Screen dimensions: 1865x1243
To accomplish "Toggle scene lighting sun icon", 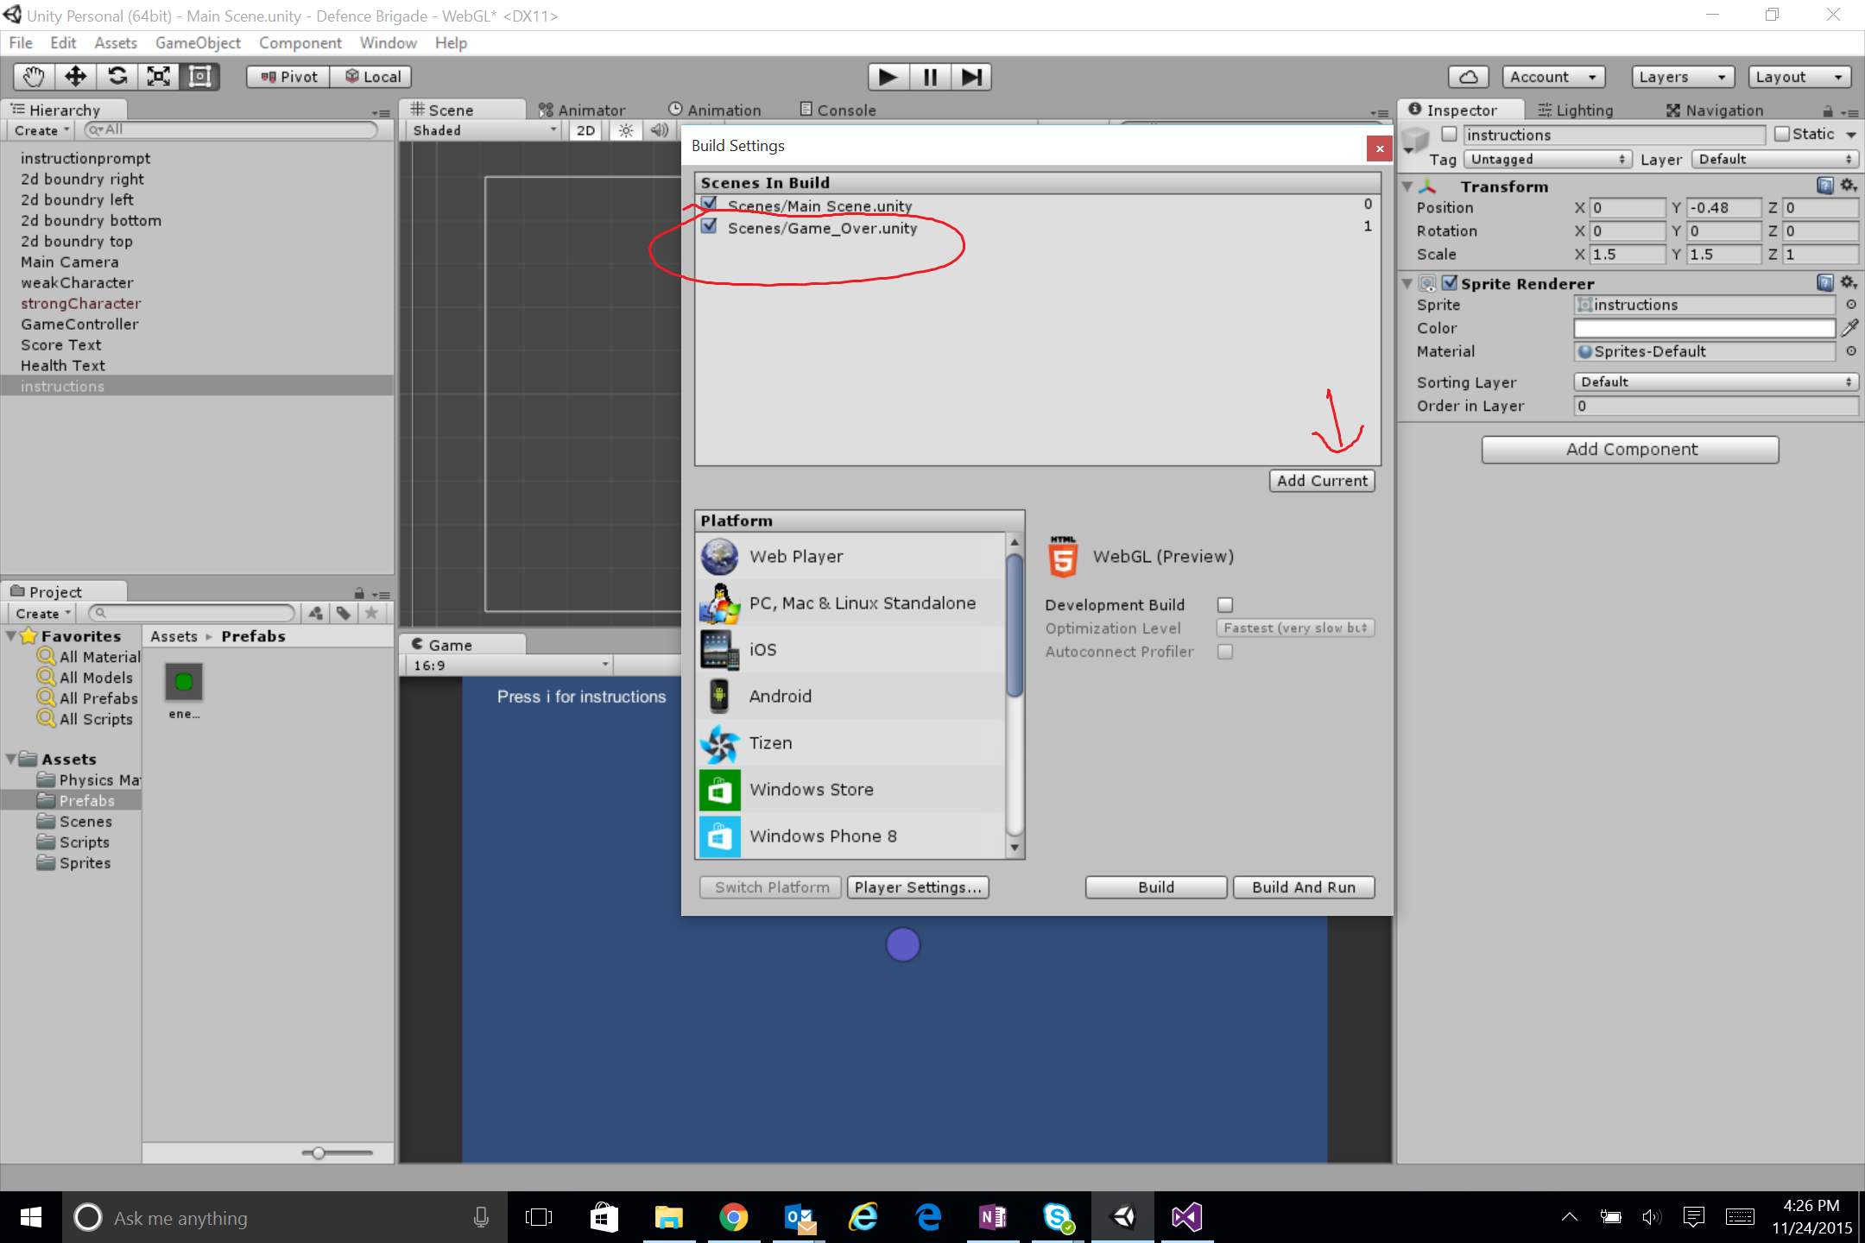I will coord(626,130).
